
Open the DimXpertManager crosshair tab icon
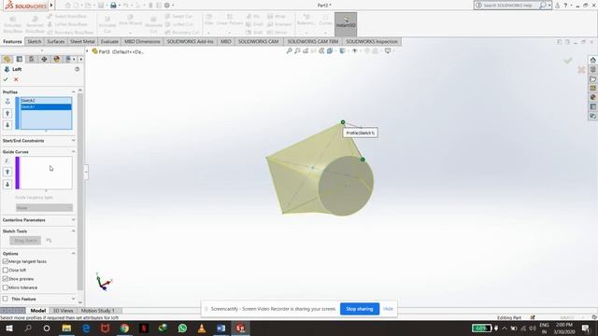click(x=44, y=59)
